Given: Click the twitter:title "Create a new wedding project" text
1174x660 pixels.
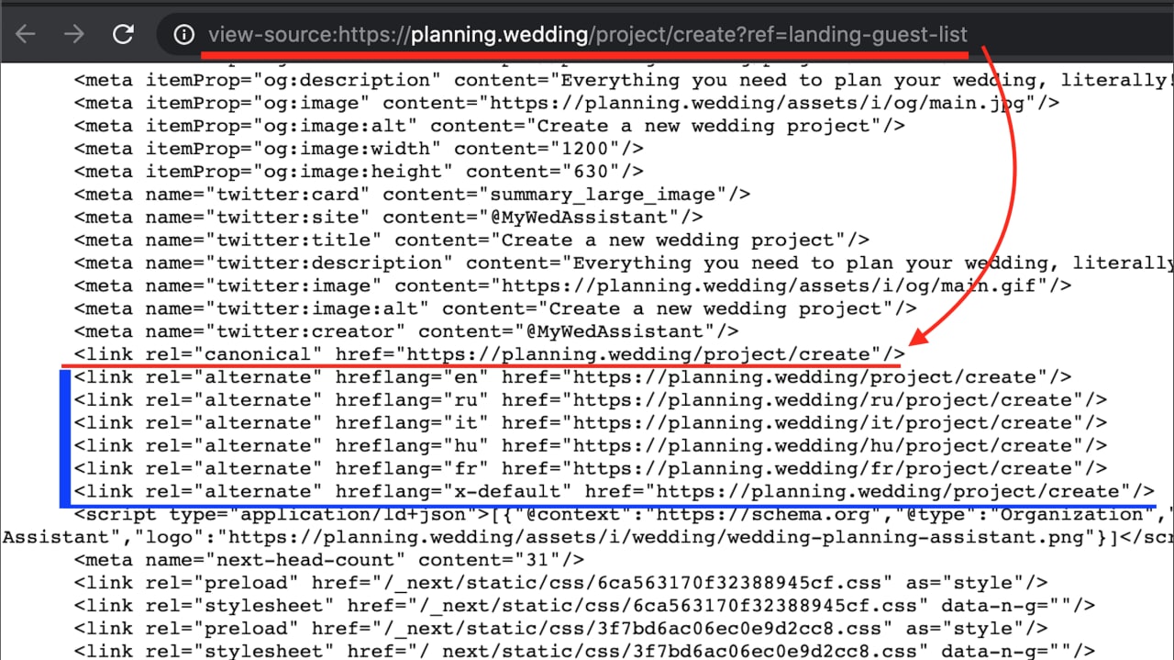Looking at the screenshot, I should [x=668, y=241].
